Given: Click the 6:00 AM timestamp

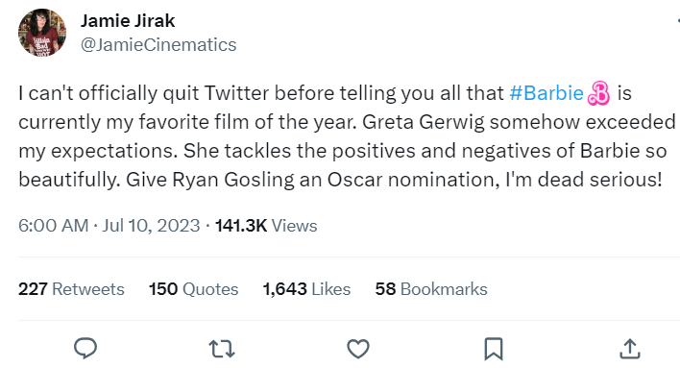Looking at the screenshot, I should pyautogui.click(x=54, y=226).
